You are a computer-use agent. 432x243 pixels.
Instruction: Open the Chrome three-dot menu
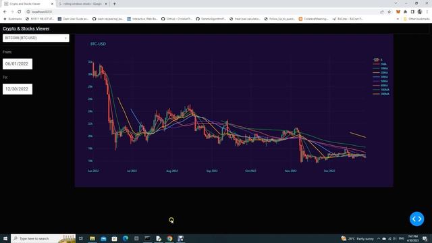[427, 11]
